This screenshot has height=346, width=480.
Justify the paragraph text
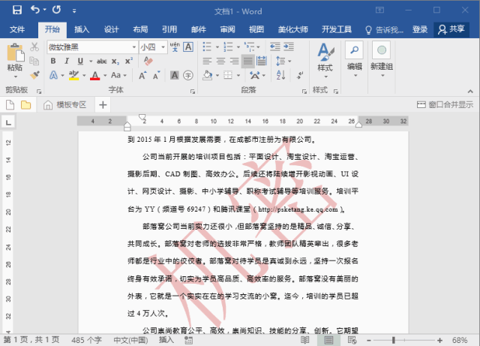[x=248, y=61]
